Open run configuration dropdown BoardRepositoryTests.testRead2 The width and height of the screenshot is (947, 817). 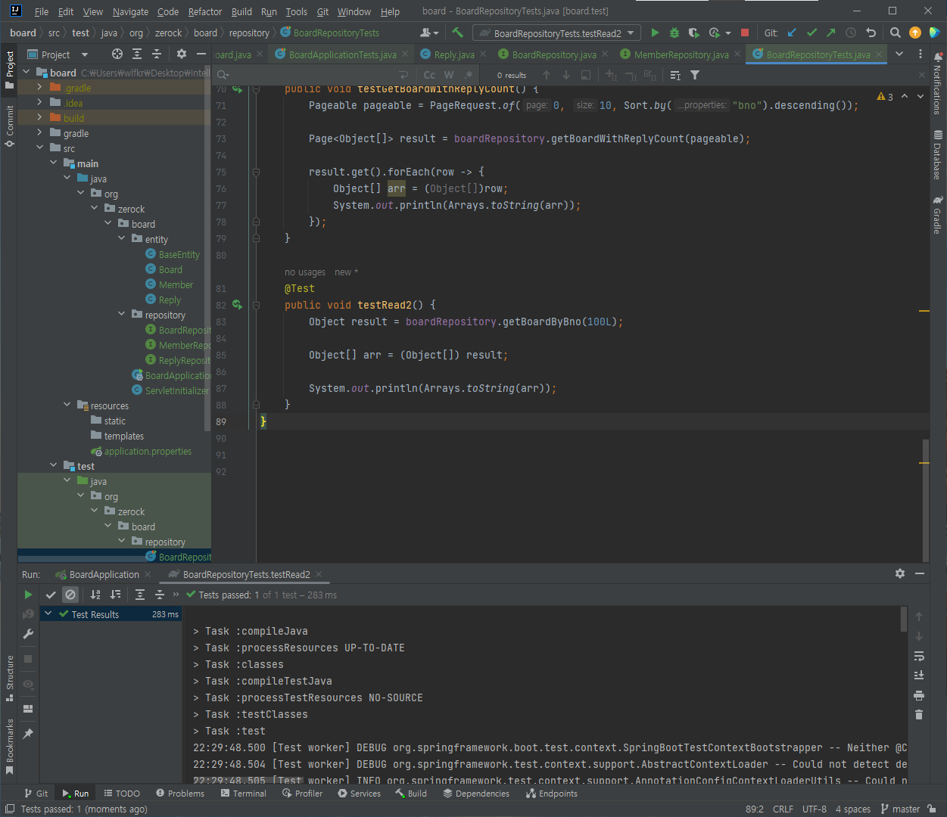[x=556, y=33]
